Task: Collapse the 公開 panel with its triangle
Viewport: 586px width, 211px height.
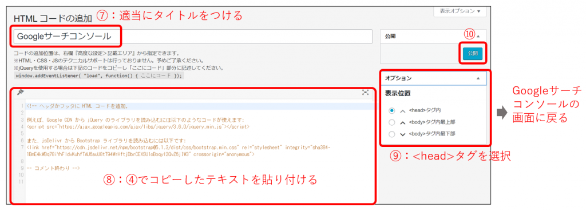Action: click(x=478, y=37)
